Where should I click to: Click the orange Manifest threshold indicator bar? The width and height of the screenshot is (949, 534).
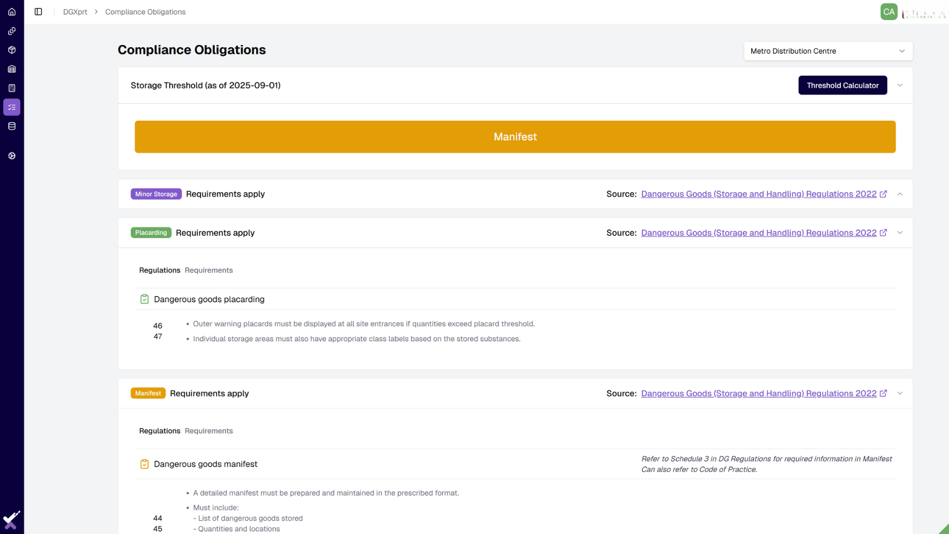tap(515, 136)
